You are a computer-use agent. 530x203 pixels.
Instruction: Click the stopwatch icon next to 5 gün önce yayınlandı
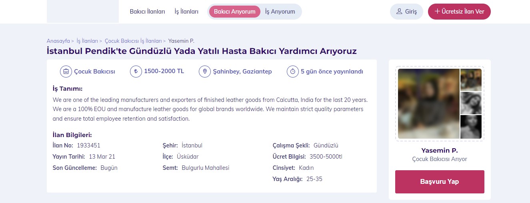(293, 72)
